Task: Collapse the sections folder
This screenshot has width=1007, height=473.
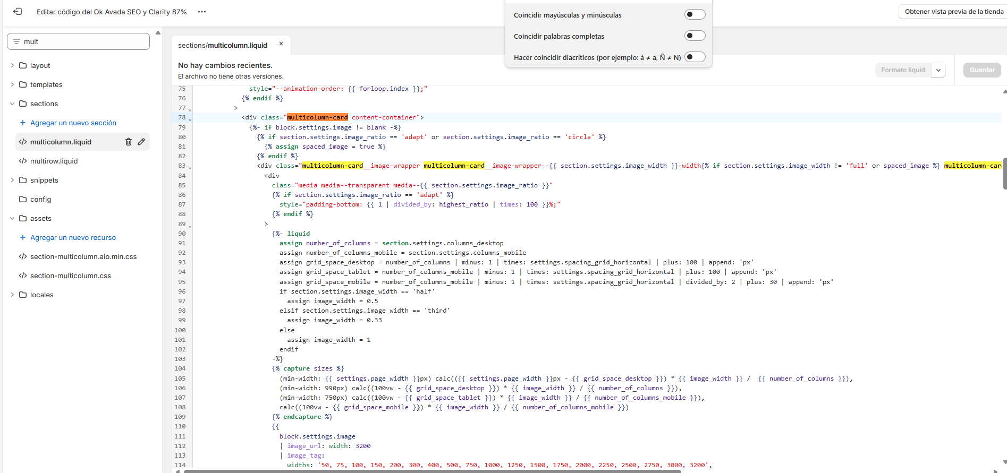Action: click(x=12, y=104)
